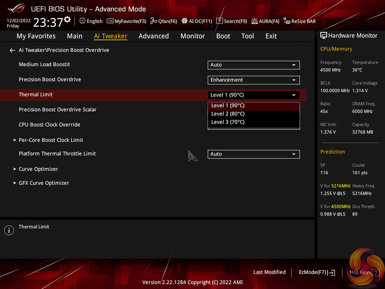The width and height of the screenshot is (385, 289).
Task: Switch to EzMode(F7)
Action: pyautogui.click(x=317, y=272)
